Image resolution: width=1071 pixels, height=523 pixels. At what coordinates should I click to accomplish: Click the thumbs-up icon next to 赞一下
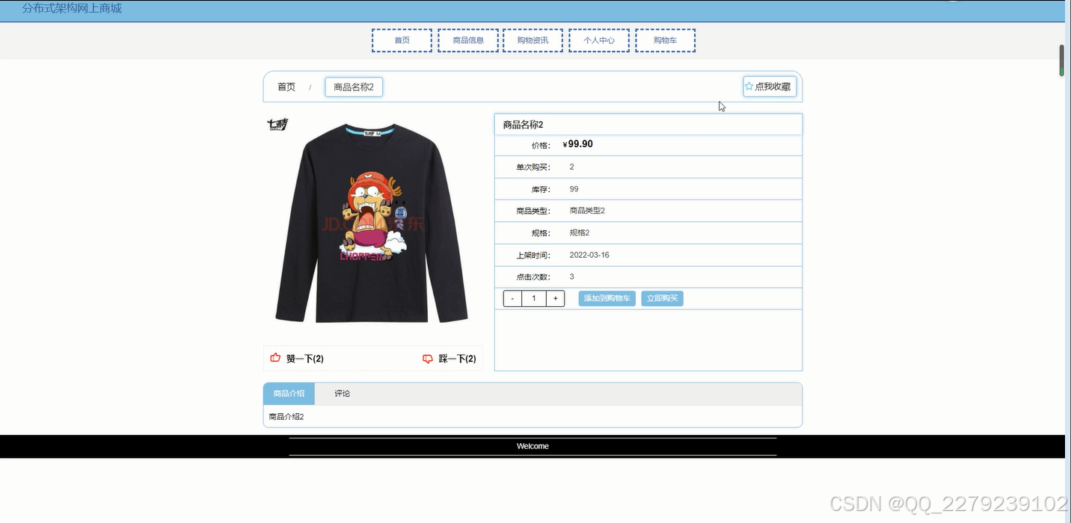pyautogui.click(x=275, y=359)
